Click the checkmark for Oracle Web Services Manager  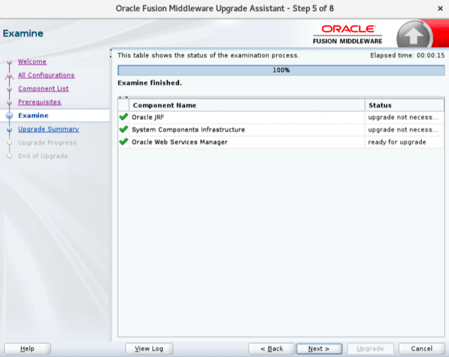123,142
